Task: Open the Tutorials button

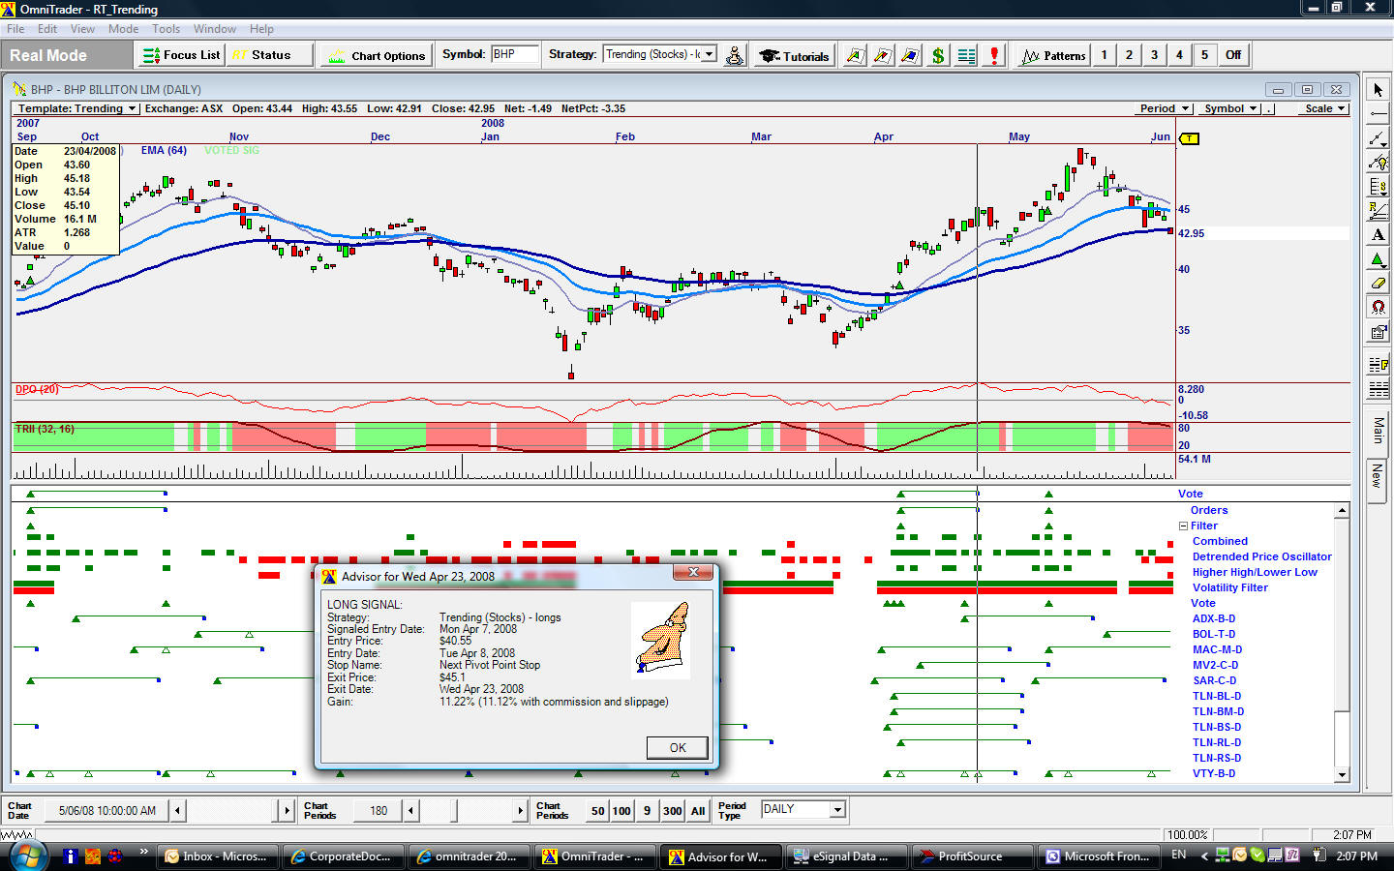Action: 795,55
